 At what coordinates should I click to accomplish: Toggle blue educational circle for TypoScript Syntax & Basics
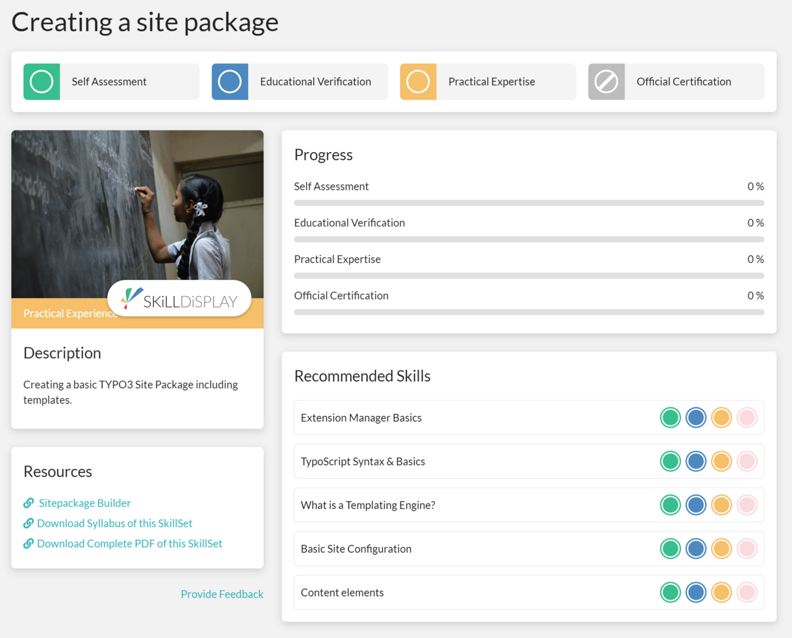click(x=695, y=461)
